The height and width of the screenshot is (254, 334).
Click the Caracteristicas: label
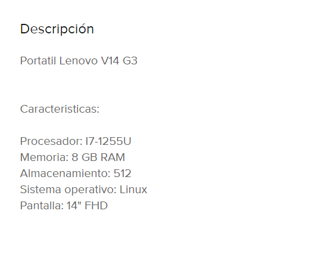(x=60, y=109)
